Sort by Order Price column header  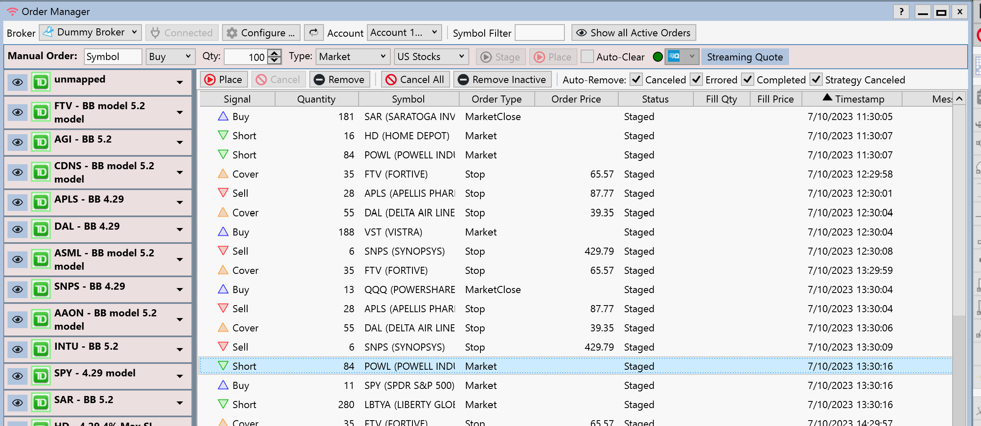tap(576, 99)
